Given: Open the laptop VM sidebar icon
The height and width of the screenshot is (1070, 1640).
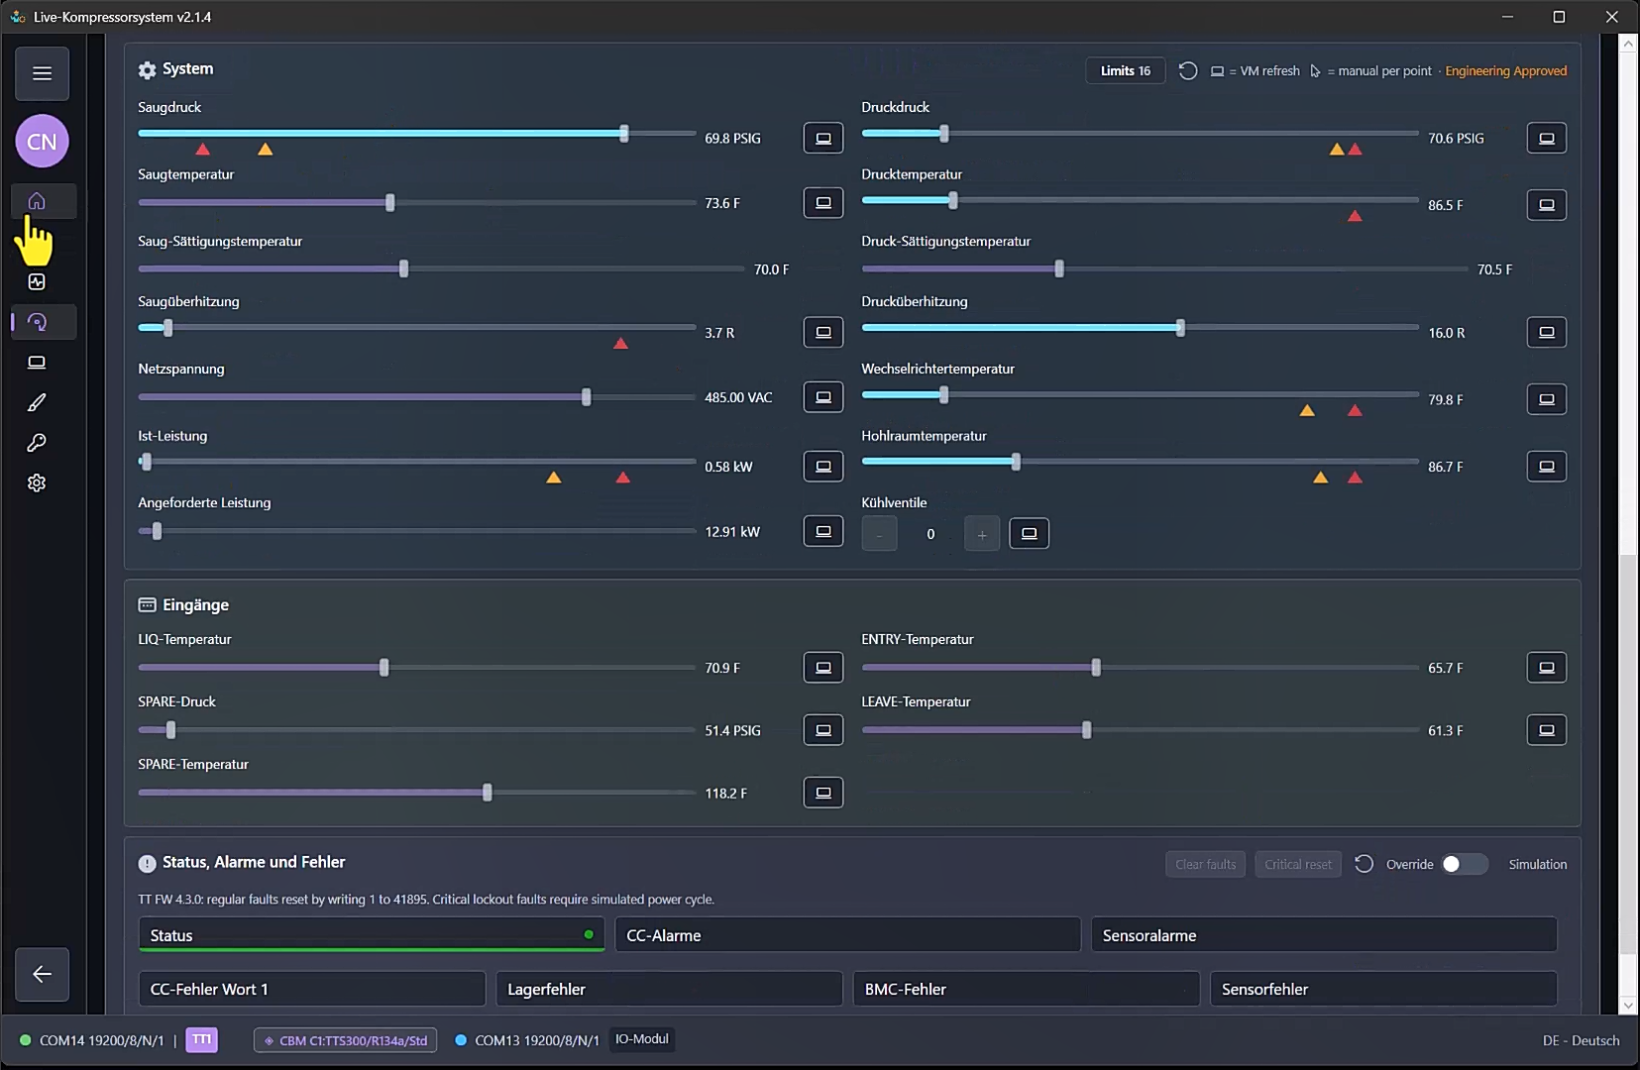Looking at the screenshot, I should point(37,363).
